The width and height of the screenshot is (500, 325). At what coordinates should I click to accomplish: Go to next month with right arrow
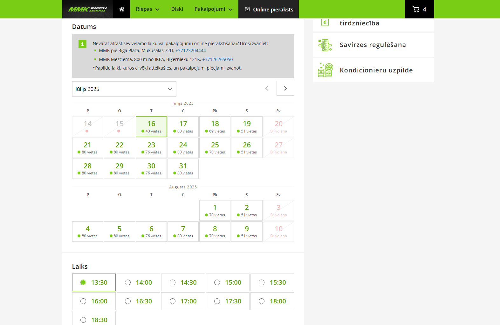click(x=285, y=88)
